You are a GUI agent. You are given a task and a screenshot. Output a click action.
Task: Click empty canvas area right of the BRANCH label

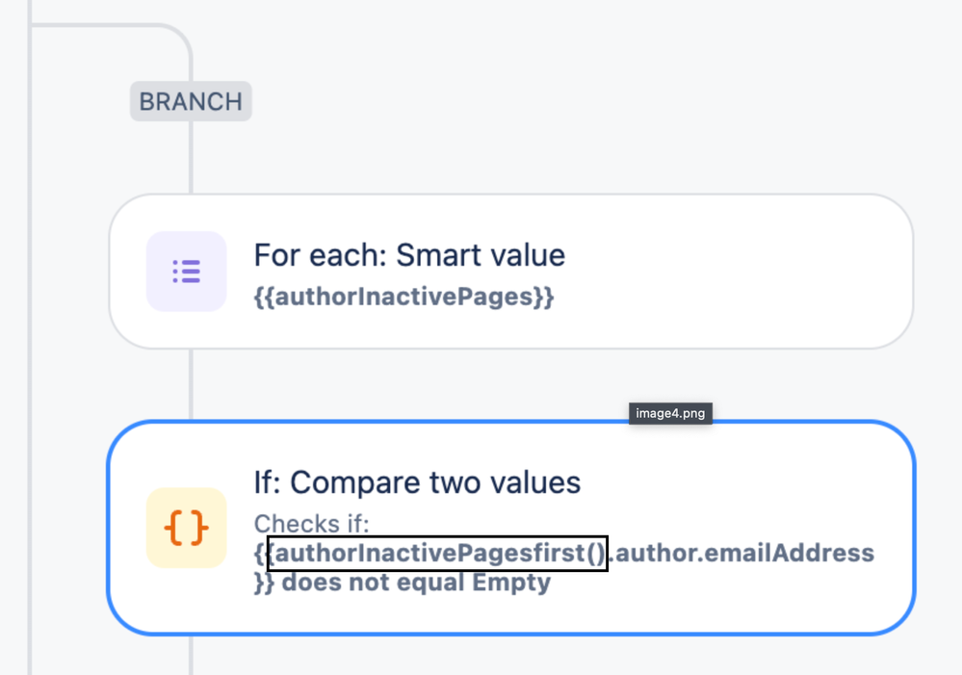click(552, 101)
